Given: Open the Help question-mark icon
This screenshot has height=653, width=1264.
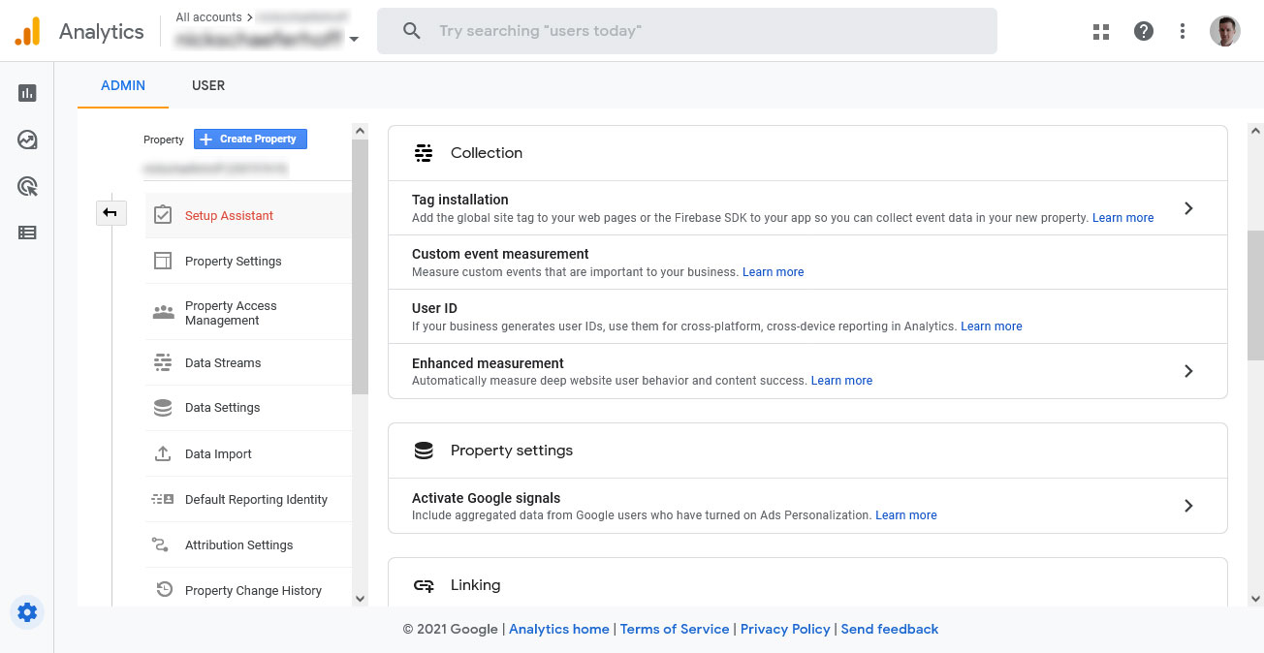Looking at the screenshot, I should pyautogui.click(x=1144, y=31).
